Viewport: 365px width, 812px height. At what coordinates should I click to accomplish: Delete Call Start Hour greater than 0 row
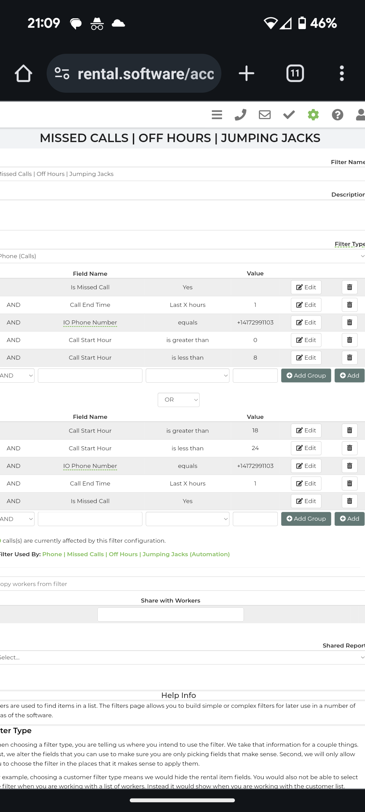[349, 340]
